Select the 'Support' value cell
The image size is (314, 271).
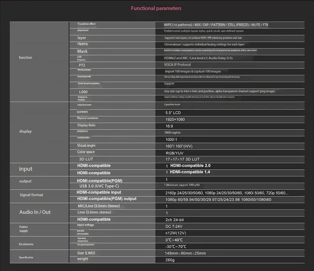pyautogui.click(x=169, y=84)
